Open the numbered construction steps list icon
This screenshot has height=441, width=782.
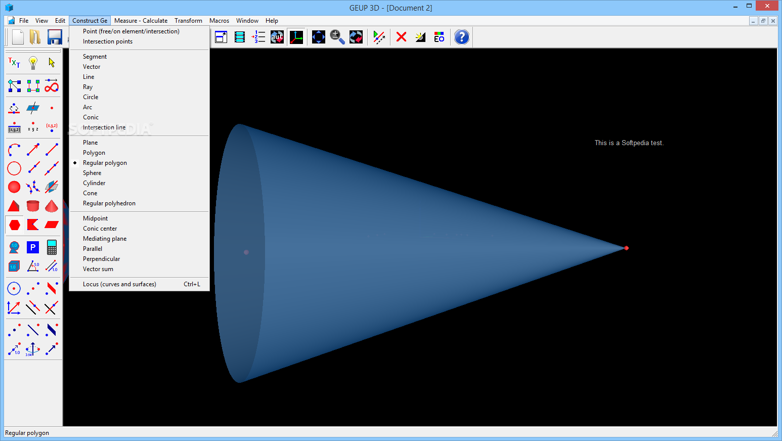[x=258, y=37]
